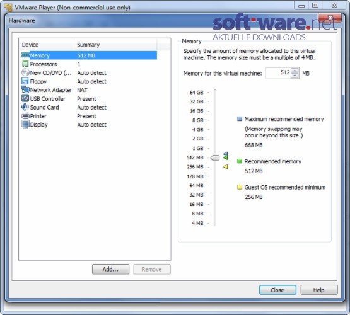
Task: Minimize the VMware Player window
Action: (301, 6)
